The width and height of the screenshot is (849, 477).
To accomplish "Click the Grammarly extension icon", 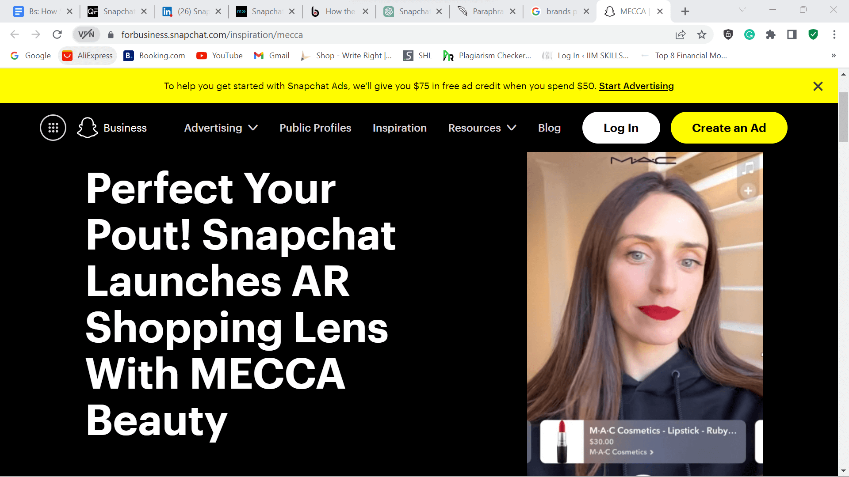I will click(x=749, y=34).
